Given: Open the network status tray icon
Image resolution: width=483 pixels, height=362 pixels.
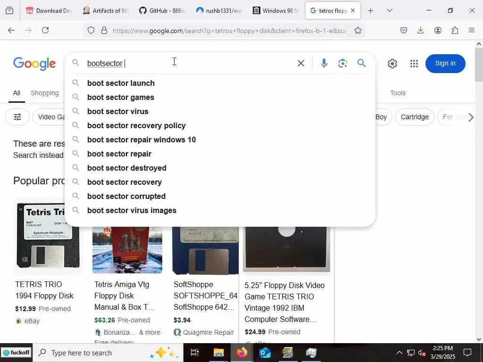Looking at the screenshot, I should pos(411,353).
